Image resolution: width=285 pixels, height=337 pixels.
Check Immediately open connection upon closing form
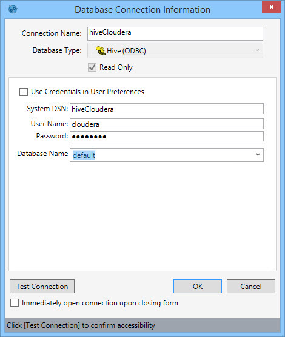tap(15, 303)
